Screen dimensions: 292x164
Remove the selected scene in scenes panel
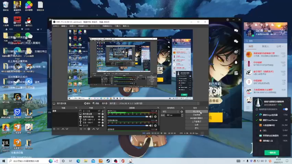click(x=58, y=129)
